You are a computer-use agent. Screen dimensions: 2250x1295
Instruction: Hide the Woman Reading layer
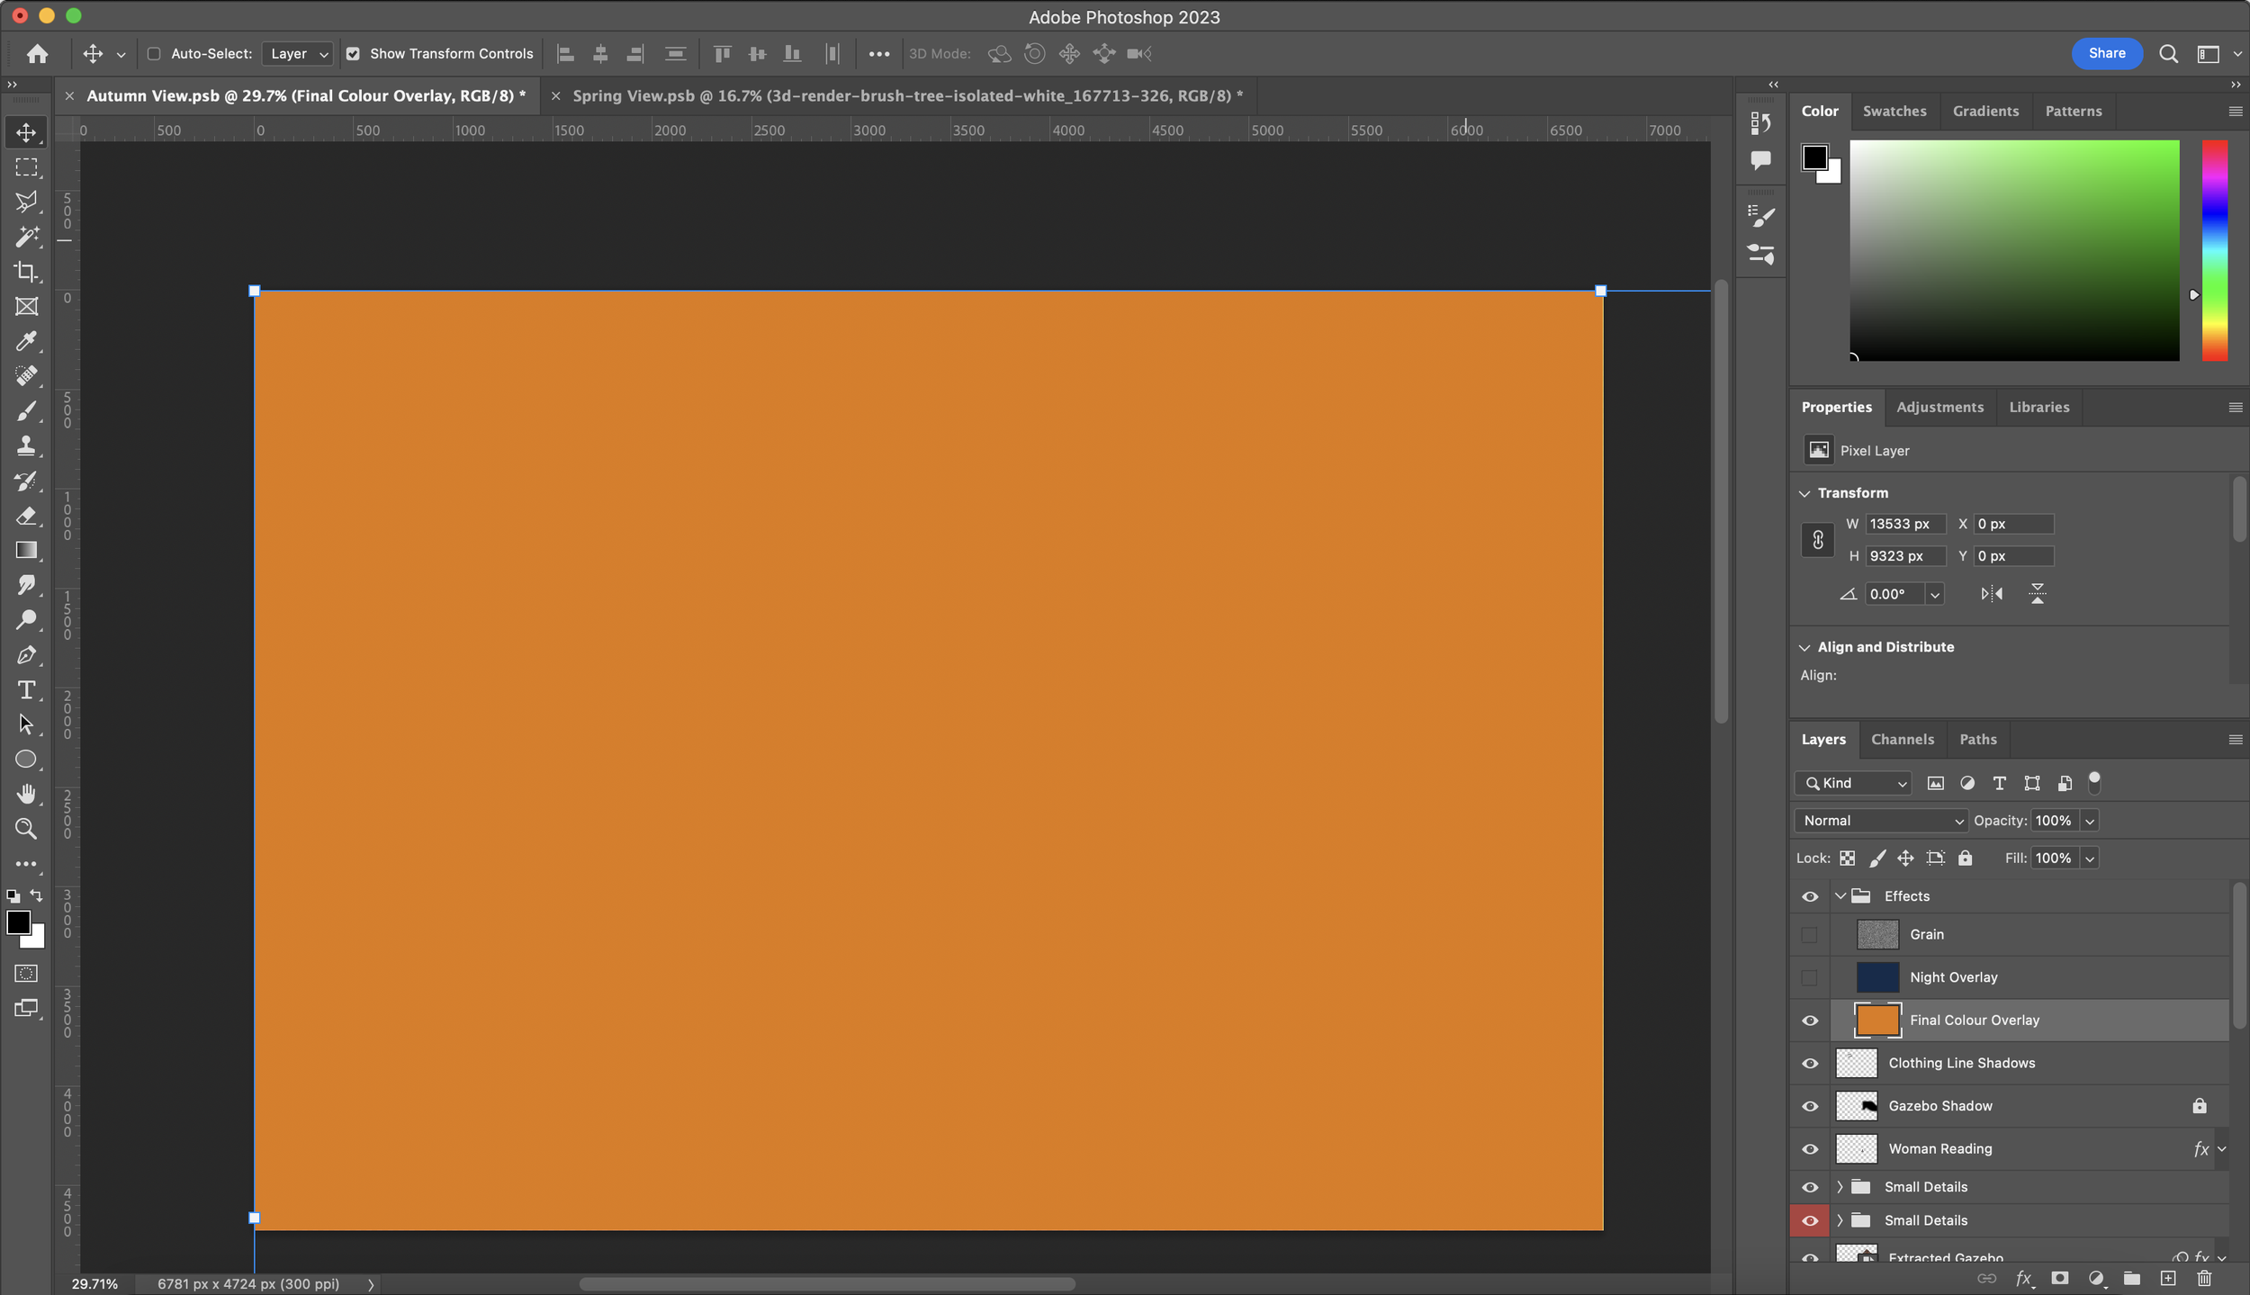click(1809, 1150)
